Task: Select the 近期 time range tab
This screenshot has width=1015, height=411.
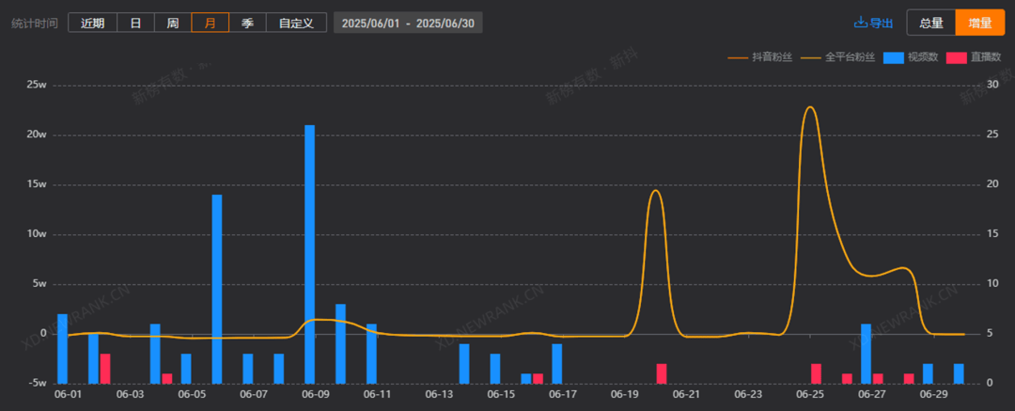Action: pos(92,23)
